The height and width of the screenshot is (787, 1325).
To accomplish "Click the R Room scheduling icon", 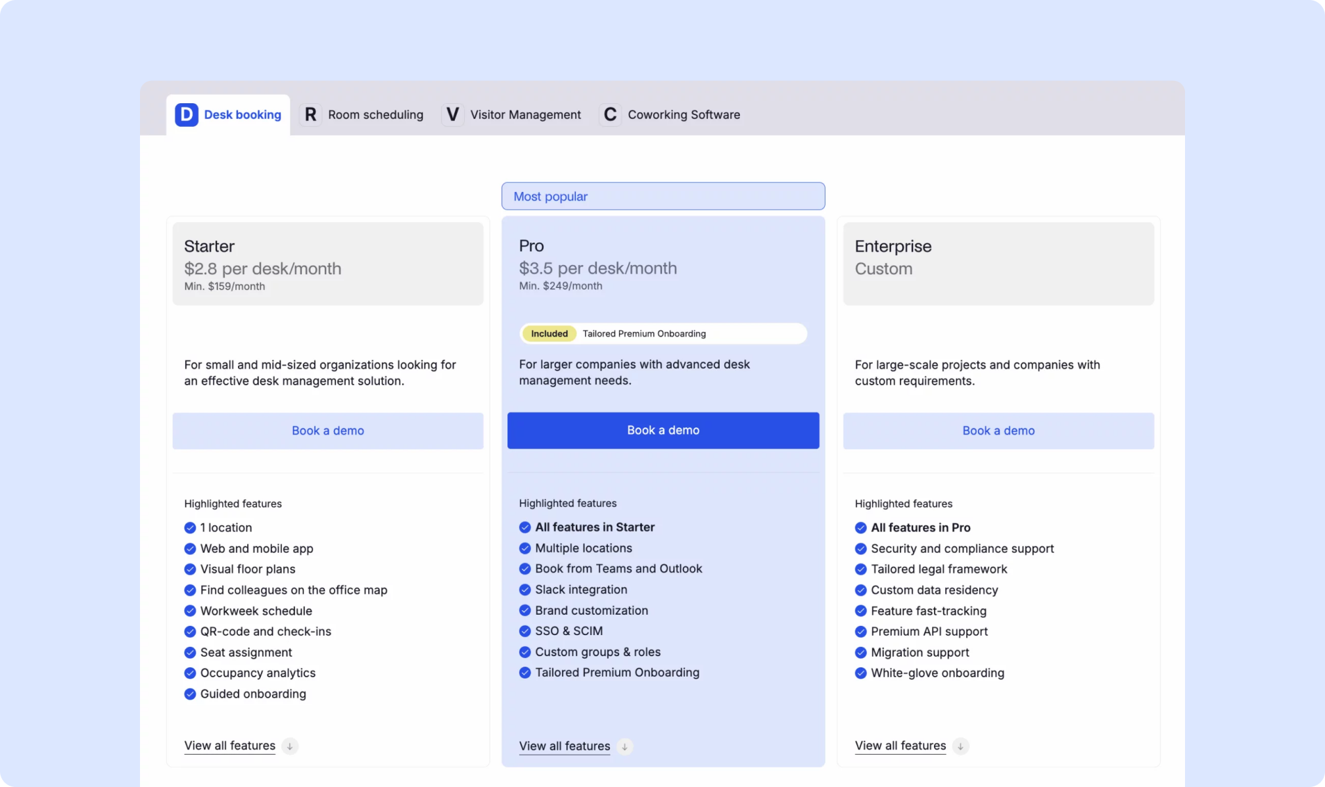I will (x=310, y=114).
